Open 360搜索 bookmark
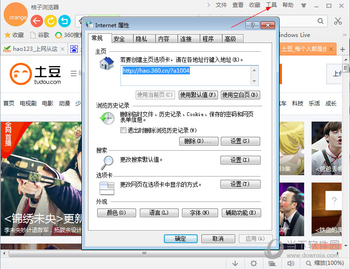This screenshot has width=350, height=269. [x=69, y=35]
